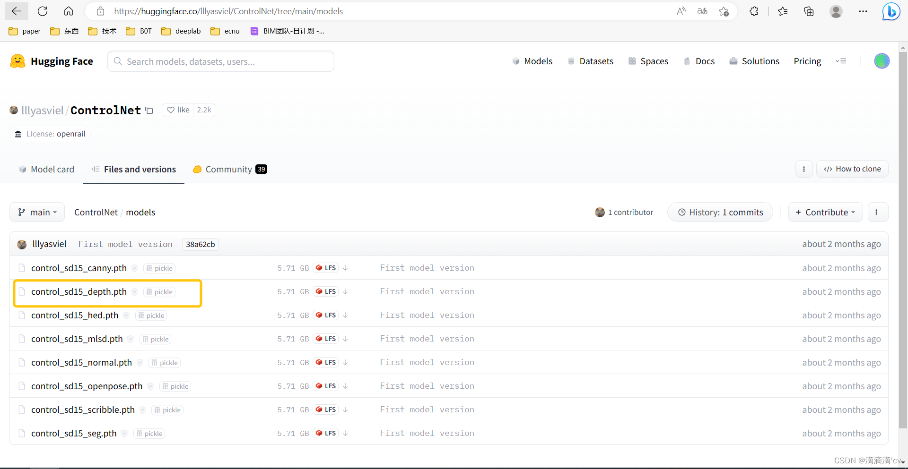Open commit 38a62cb

200,244
